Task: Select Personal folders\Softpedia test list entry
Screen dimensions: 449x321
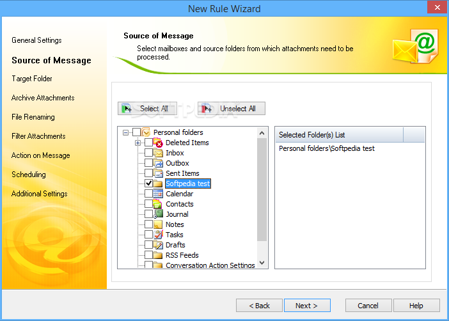Action: coord(327,148)
